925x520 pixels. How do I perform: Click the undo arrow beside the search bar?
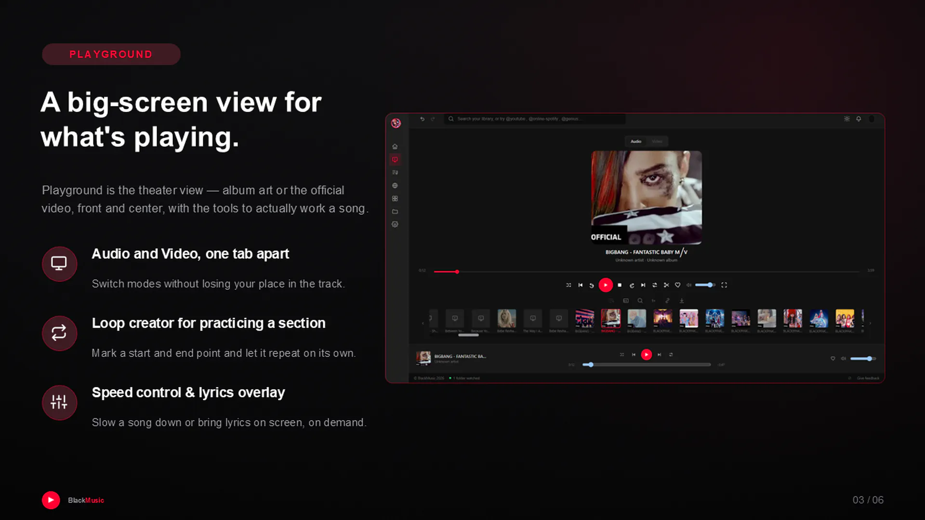click(x=422, y=119)
